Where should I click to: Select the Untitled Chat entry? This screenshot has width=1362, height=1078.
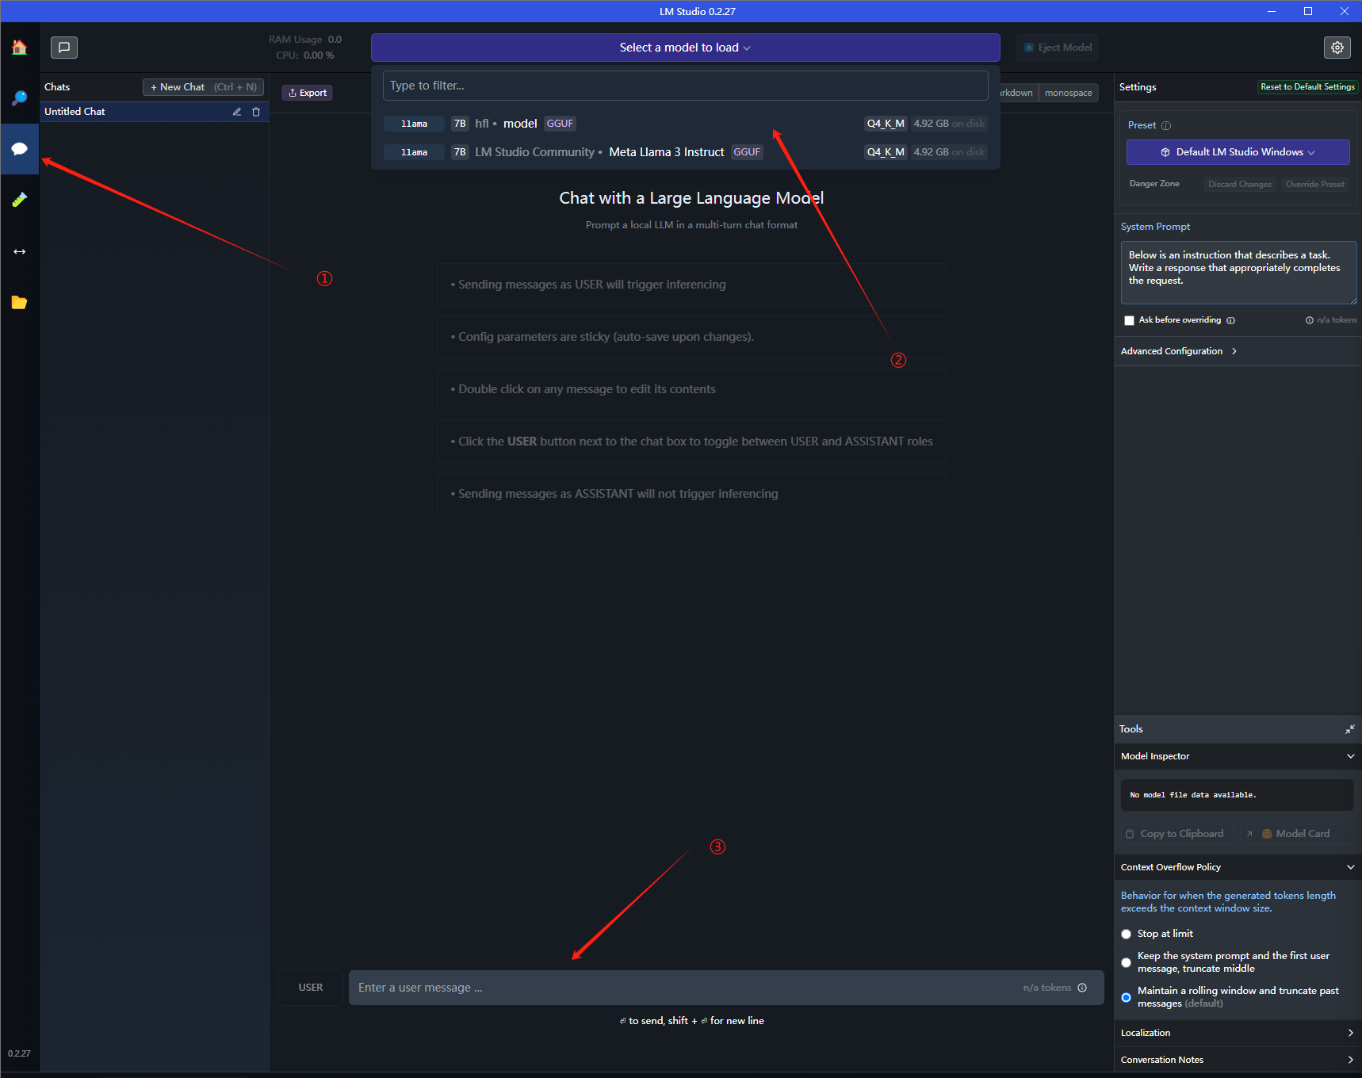pos(155,112)
